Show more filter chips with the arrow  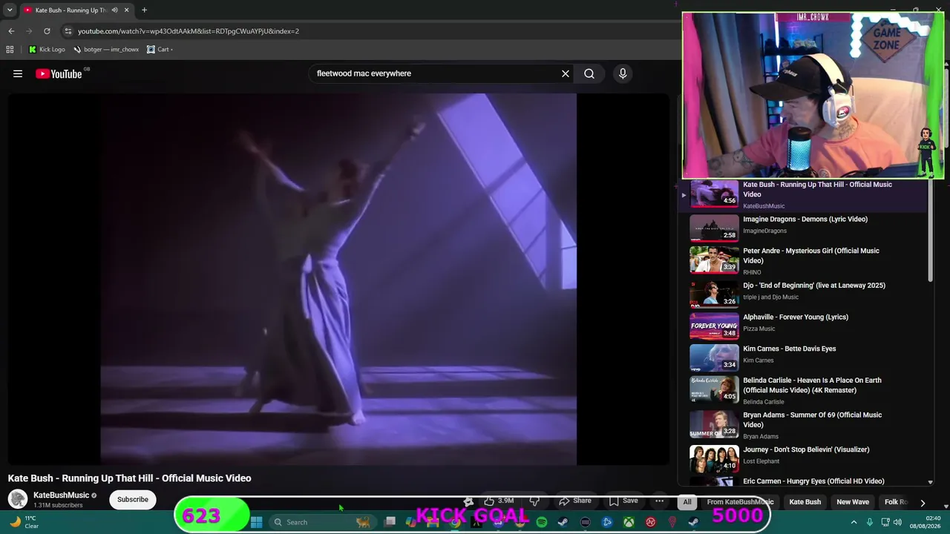click(x=923, y=502)
